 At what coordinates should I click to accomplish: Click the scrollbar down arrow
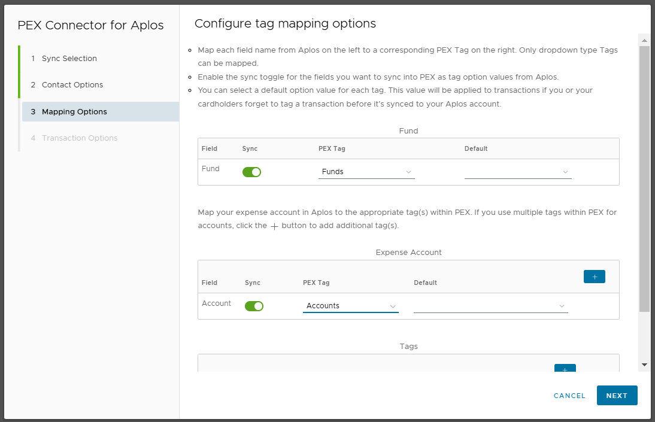(x=644, y=365)
